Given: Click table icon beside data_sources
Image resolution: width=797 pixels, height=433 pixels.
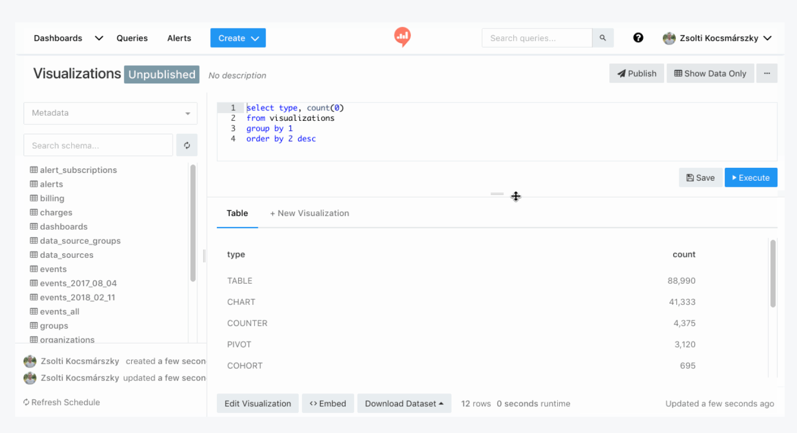Looking at the screenshot, I should (x=34, y=255).
